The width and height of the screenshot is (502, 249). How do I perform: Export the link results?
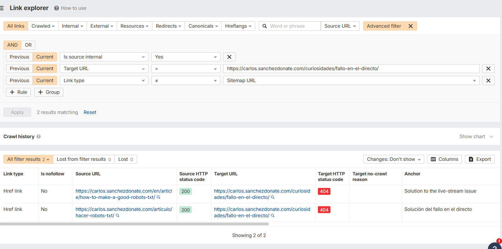point(480,159)
